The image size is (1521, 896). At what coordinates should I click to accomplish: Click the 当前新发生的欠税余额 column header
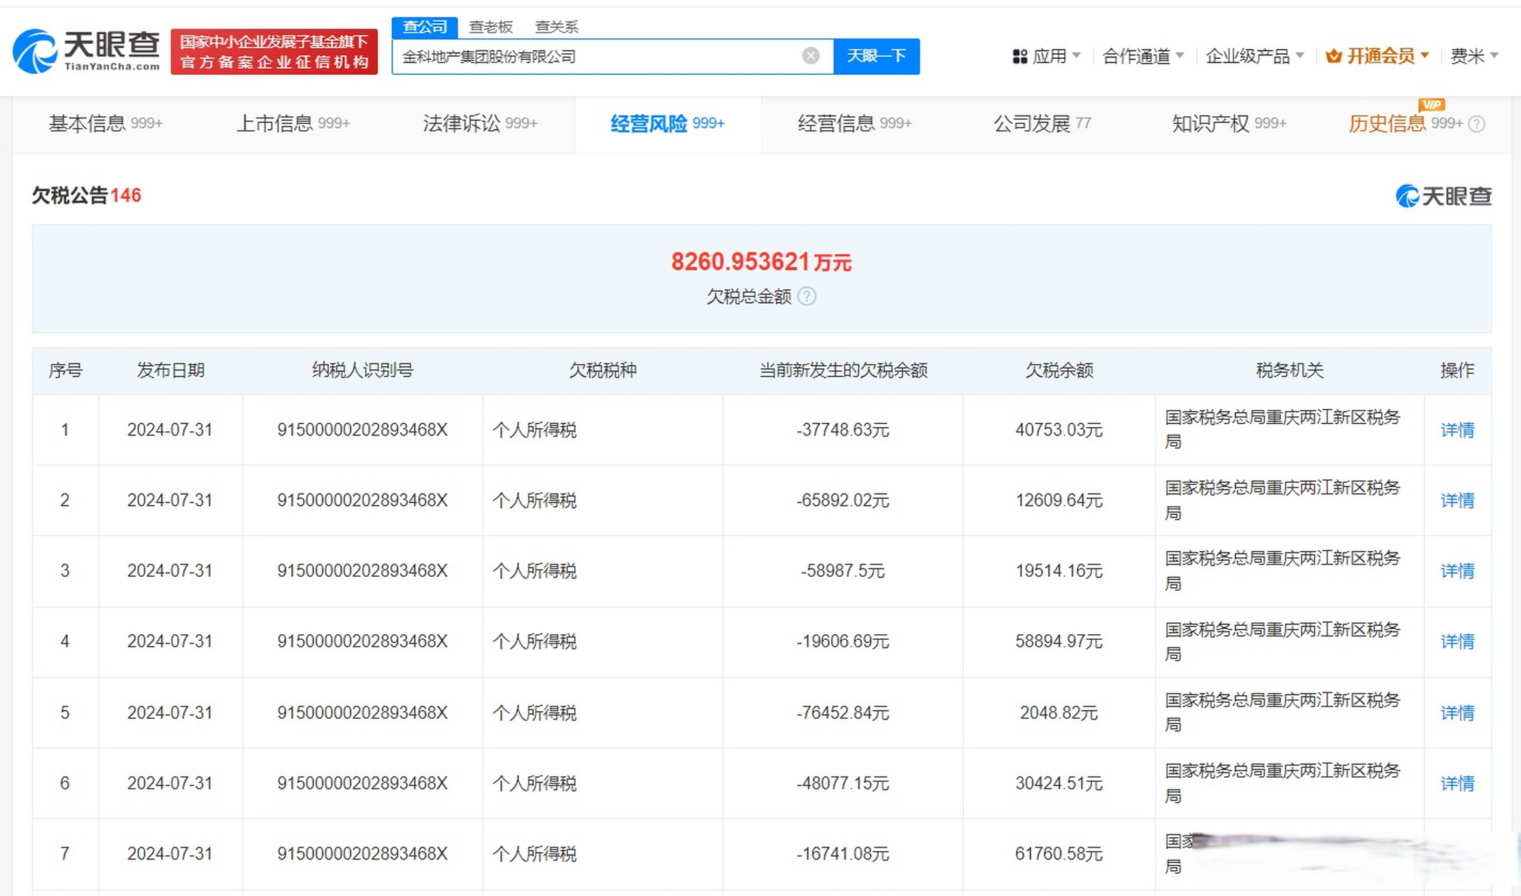click(843, 370)
